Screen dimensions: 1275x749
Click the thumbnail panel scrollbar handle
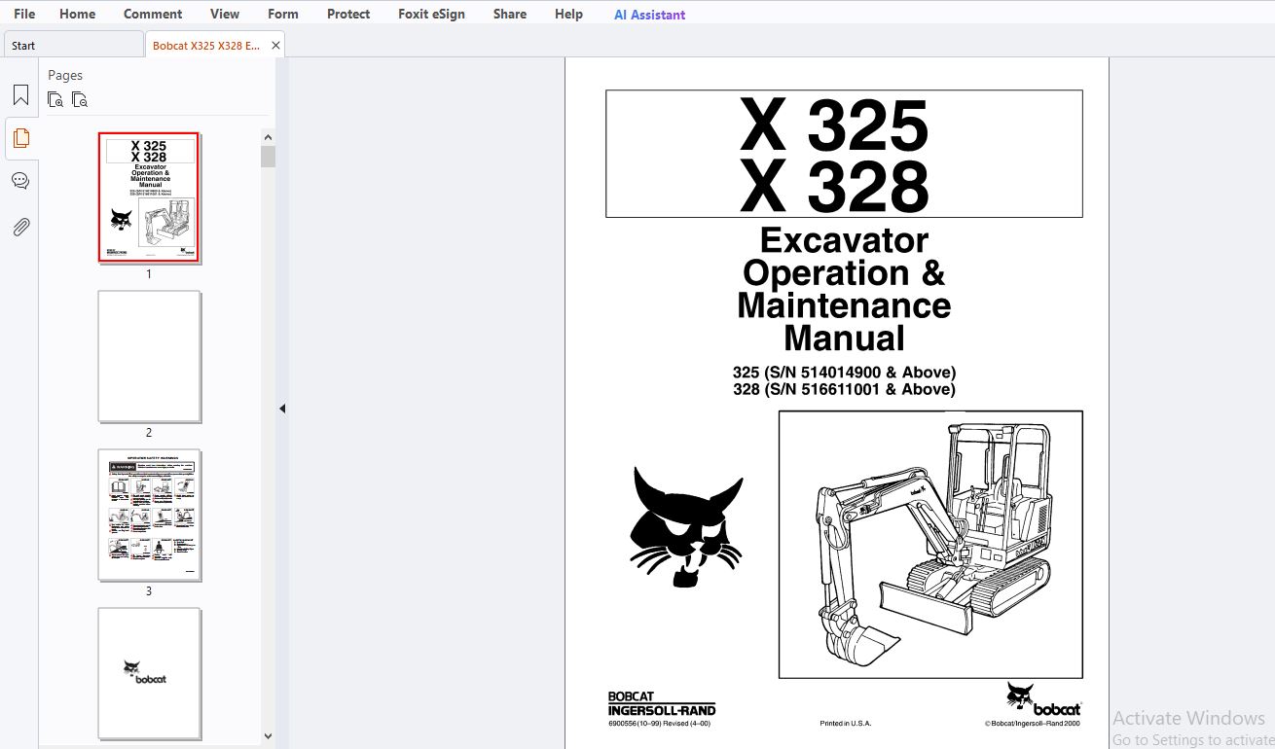pos(268,157)
